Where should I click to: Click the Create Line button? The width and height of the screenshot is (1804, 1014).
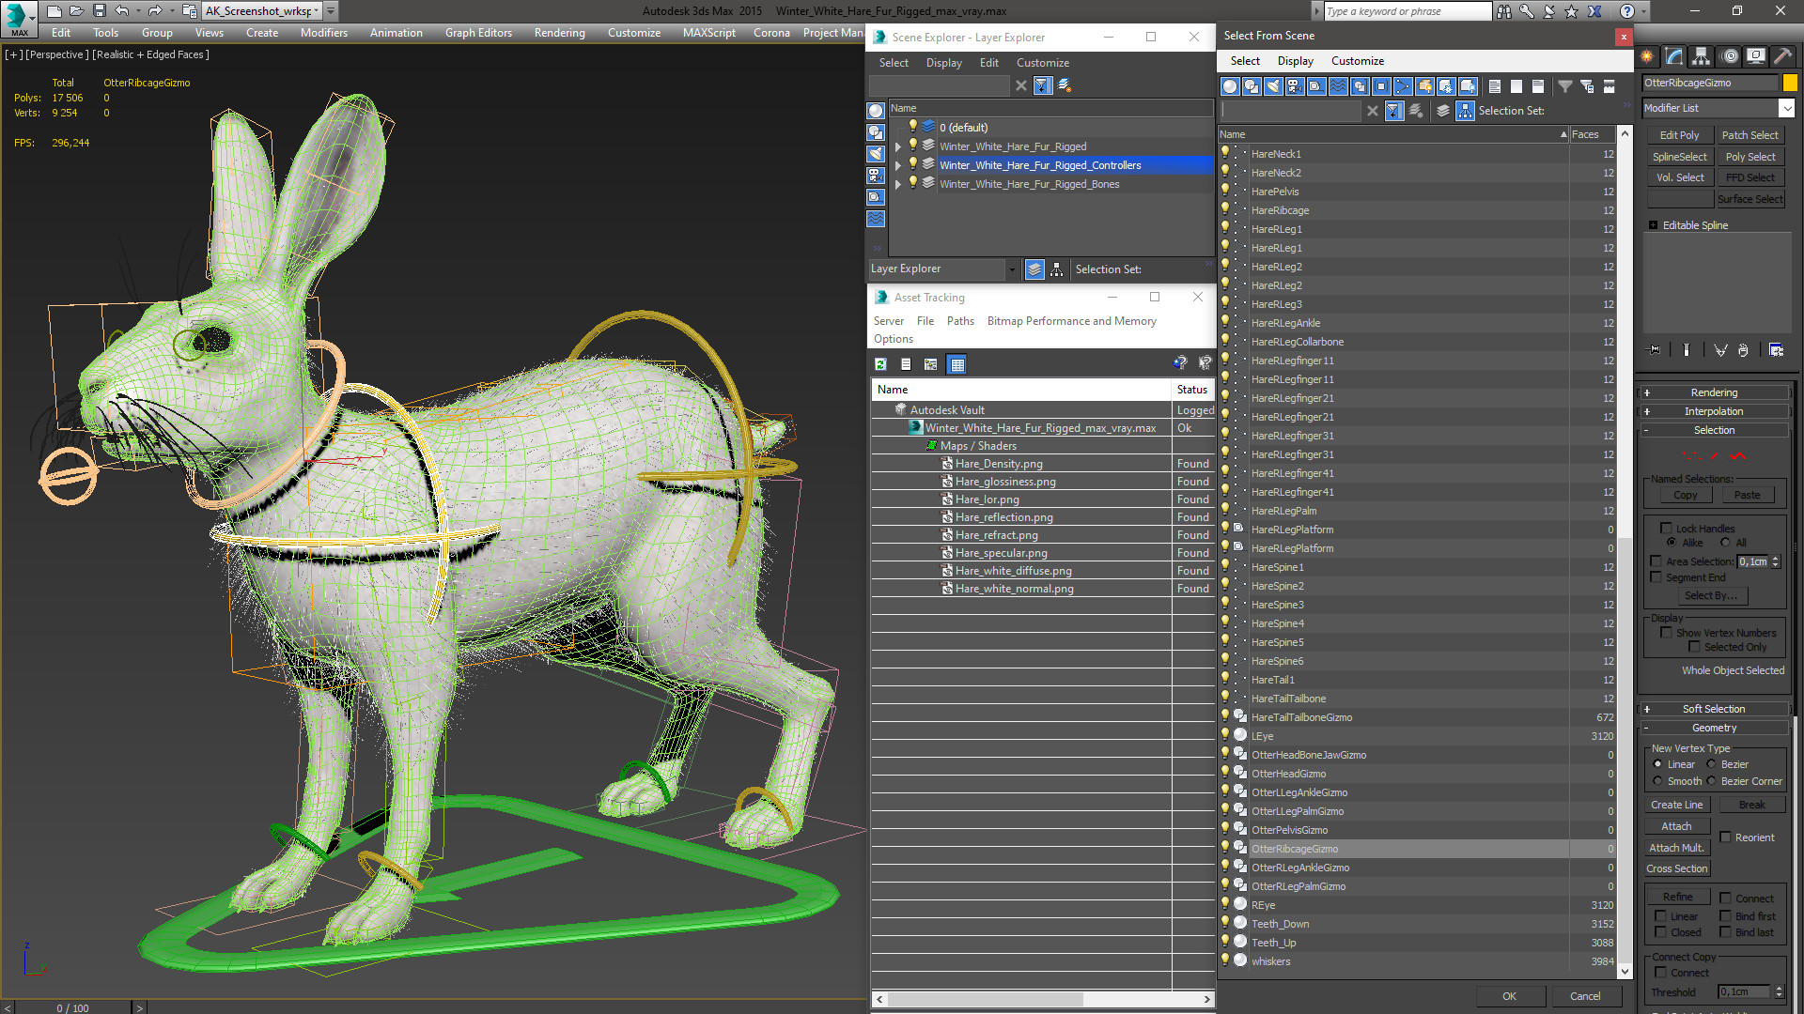pos(1676,805)
